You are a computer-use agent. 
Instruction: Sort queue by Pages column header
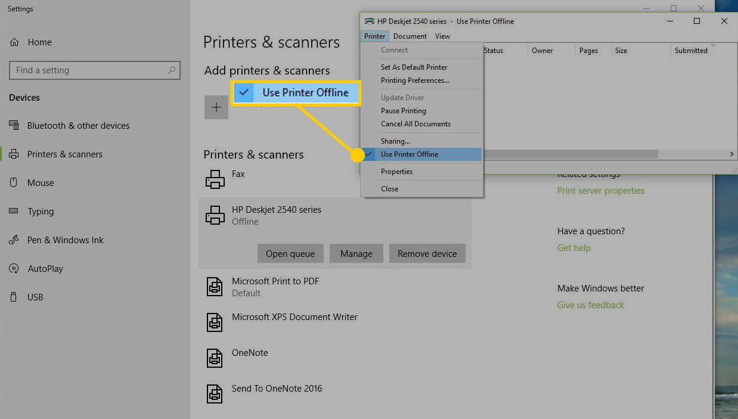(x=588, y=51)
